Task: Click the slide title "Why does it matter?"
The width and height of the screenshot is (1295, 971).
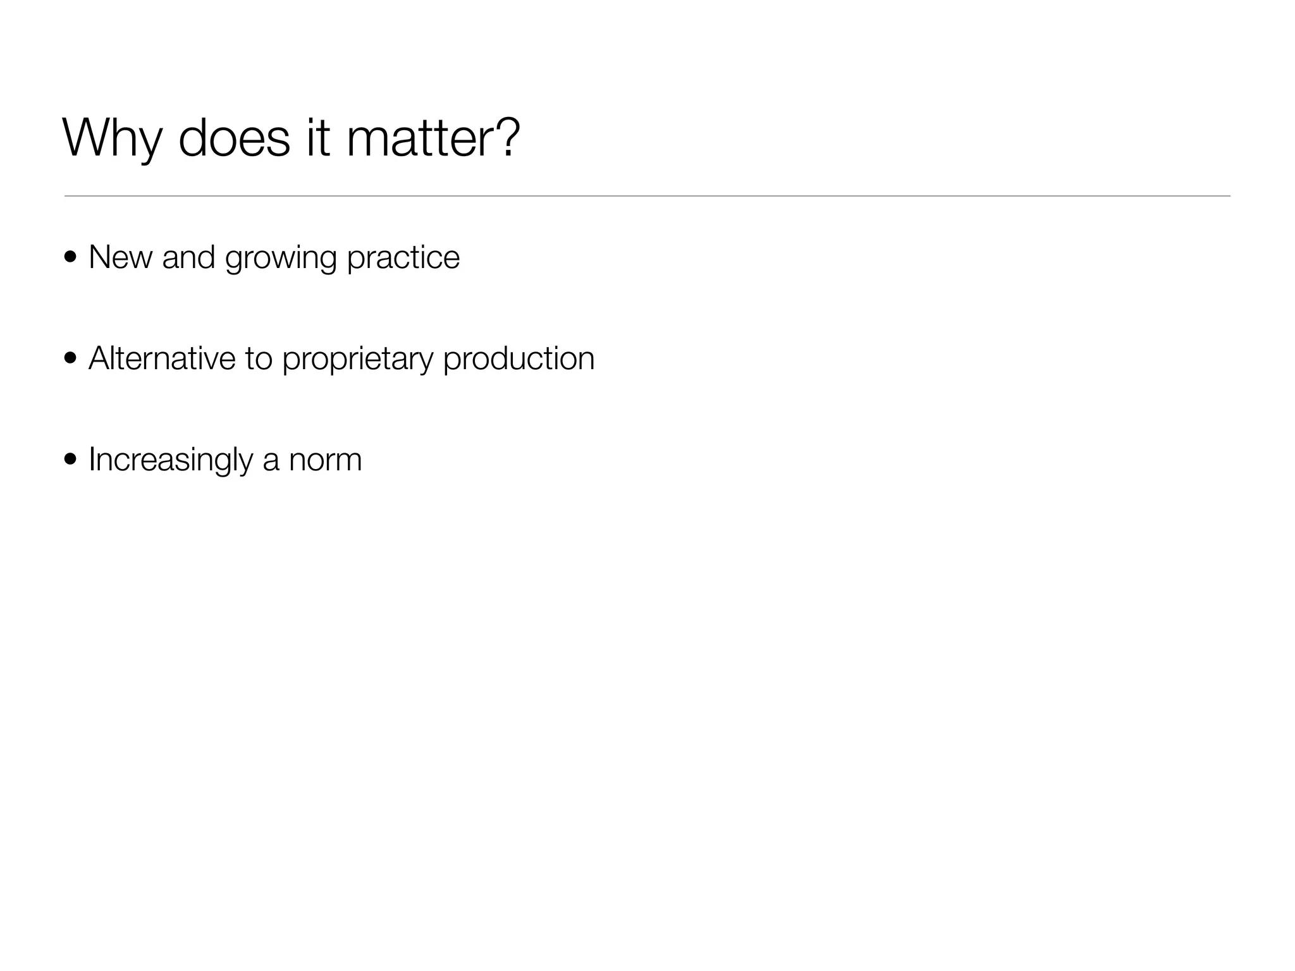Action: pos(291,138)
